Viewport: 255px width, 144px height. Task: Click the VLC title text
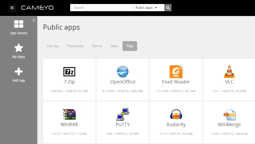point(229,82)
